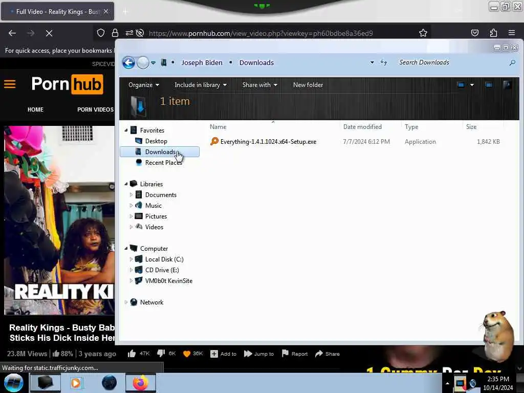
Task: Select the Pictures library
Action: (x=156, y=216)
